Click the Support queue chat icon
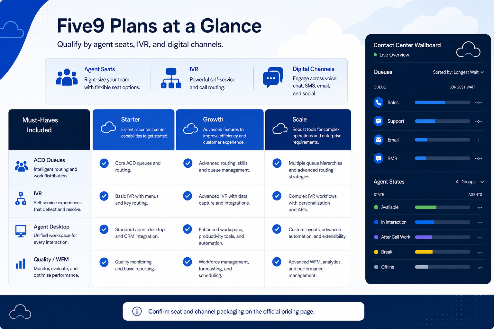The width and height of the screenshot is (494, 329). point(379,121)
